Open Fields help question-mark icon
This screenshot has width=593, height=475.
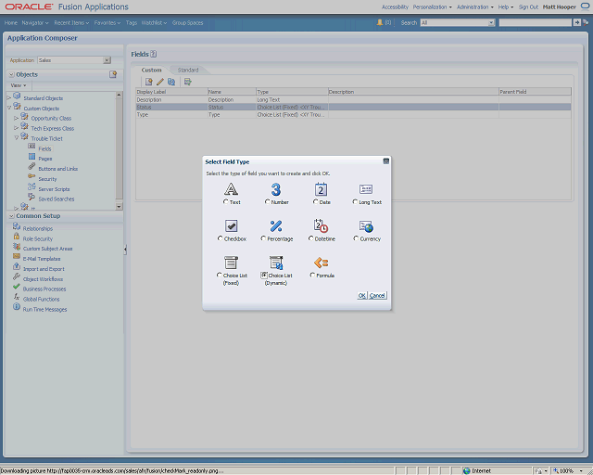coord(153,54)
